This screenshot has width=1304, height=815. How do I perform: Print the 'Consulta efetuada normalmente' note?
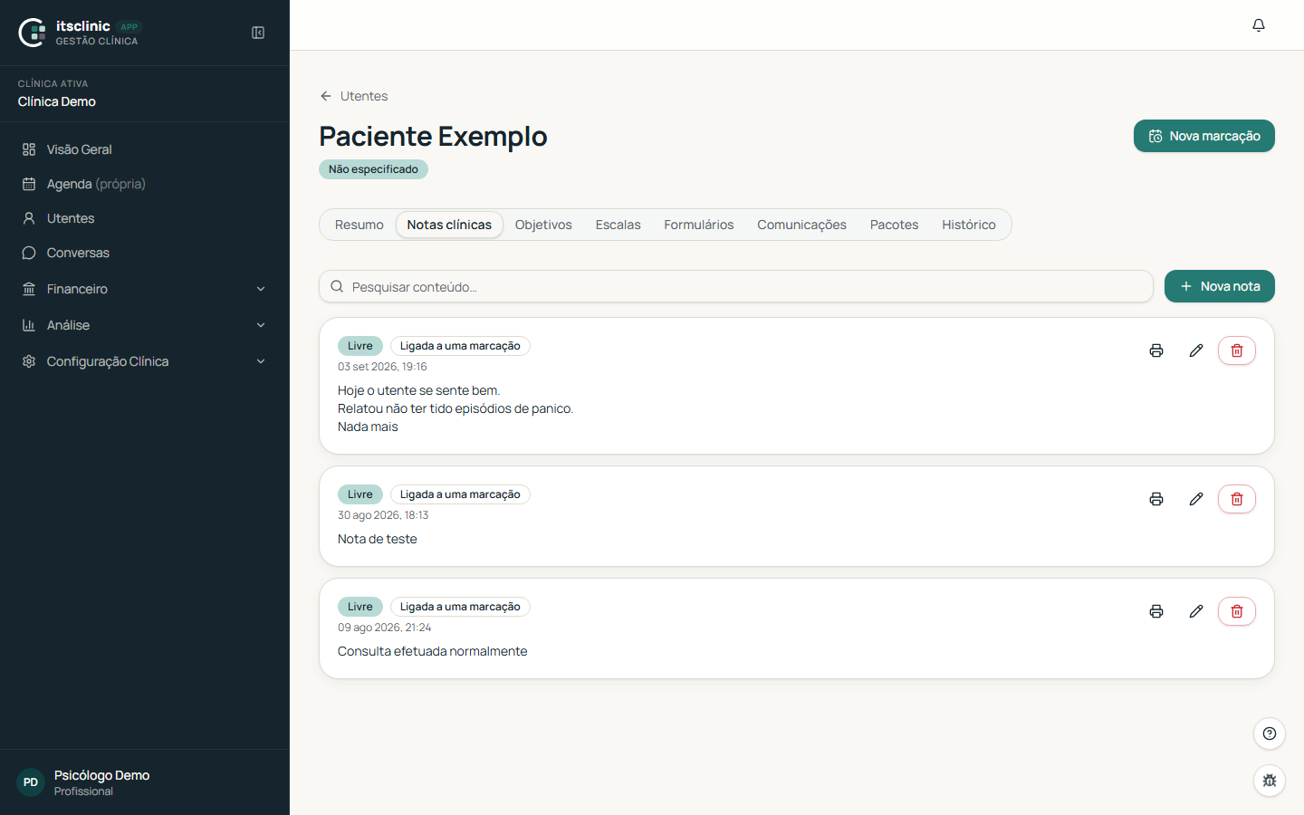[x=1156, y=611]
